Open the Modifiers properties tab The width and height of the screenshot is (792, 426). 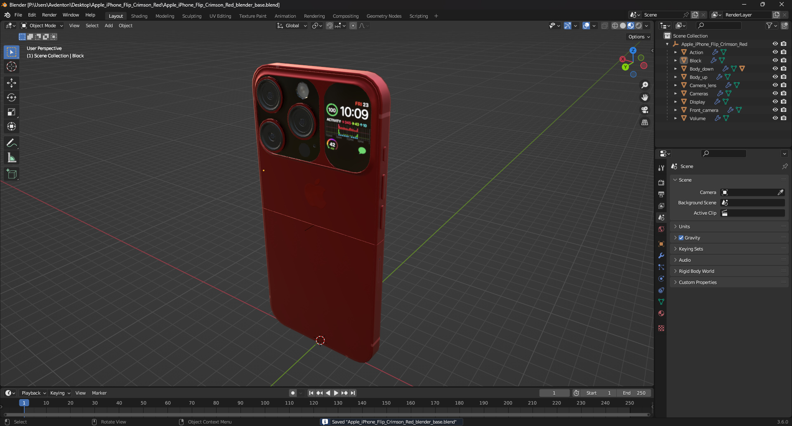click(x=661, y=256)
